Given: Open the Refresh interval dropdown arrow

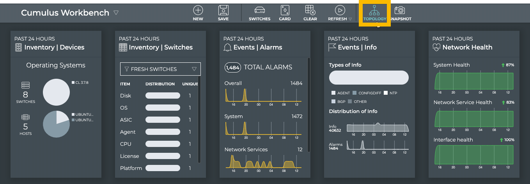Looking at the screenshot, I should pyautogui.click(x=350, y=19).
